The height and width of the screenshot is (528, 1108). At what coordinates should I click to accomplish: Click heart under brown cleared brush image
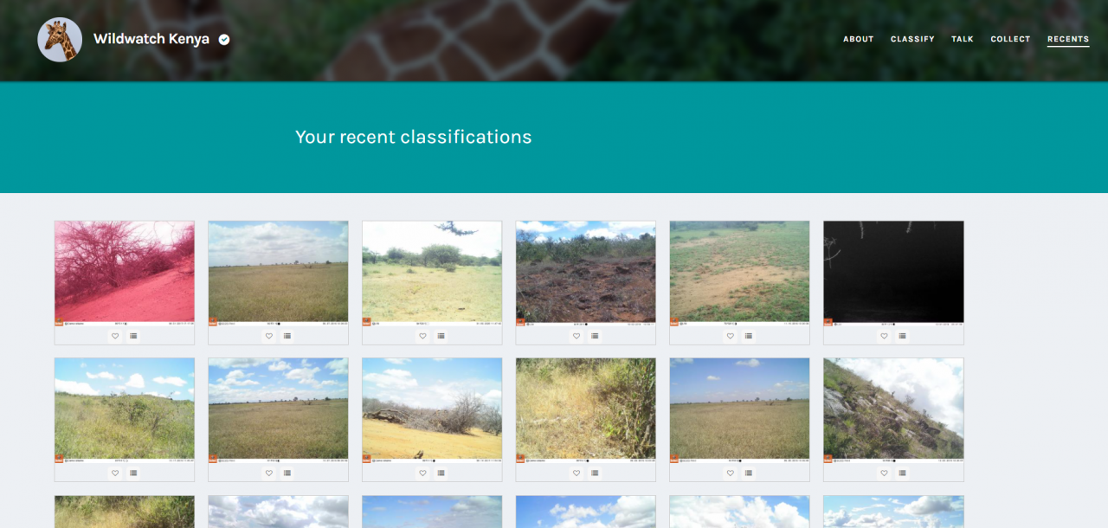click(577, 336)
